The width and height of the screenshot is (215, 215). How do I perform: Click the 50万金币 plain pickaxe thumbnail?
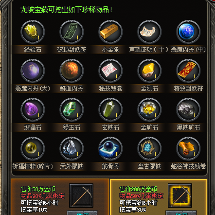click(x=81, y=196)
